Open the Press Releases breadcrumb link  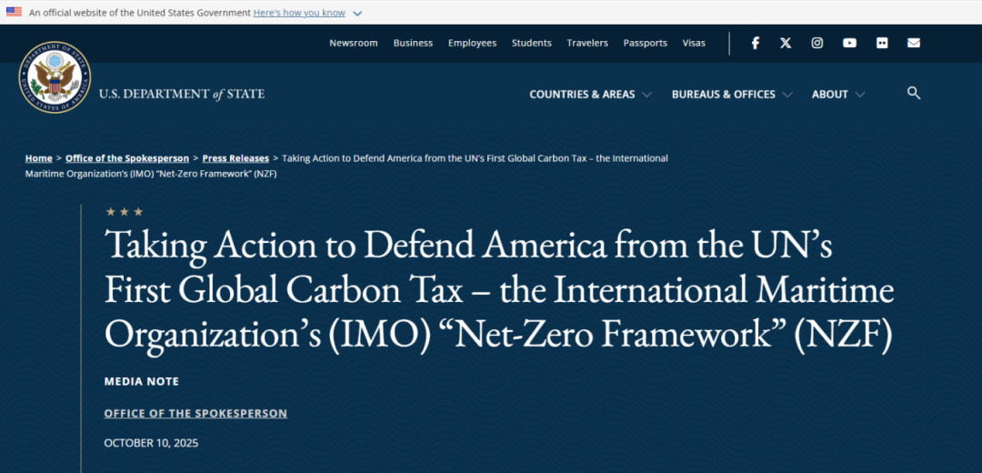click(235, 158)
